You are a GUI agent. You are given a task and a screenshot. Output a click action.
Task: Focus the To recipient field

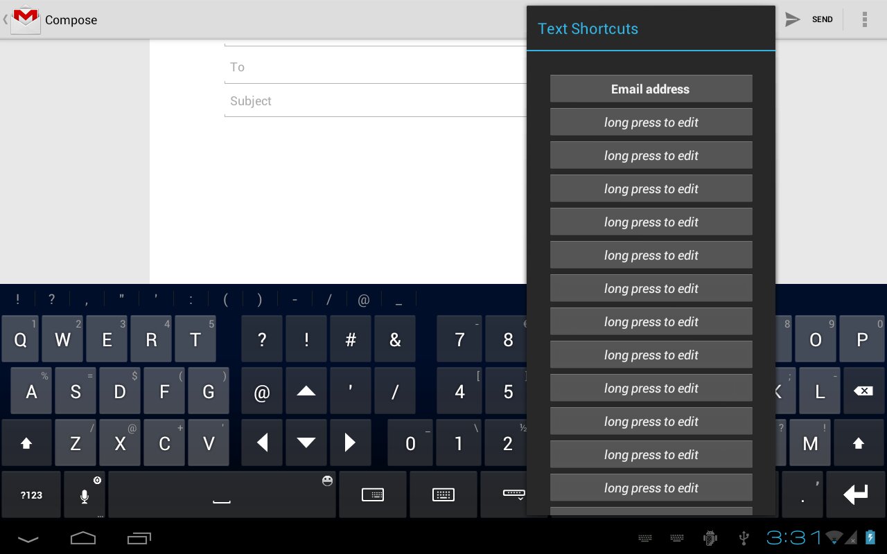[x=376, y=67]
